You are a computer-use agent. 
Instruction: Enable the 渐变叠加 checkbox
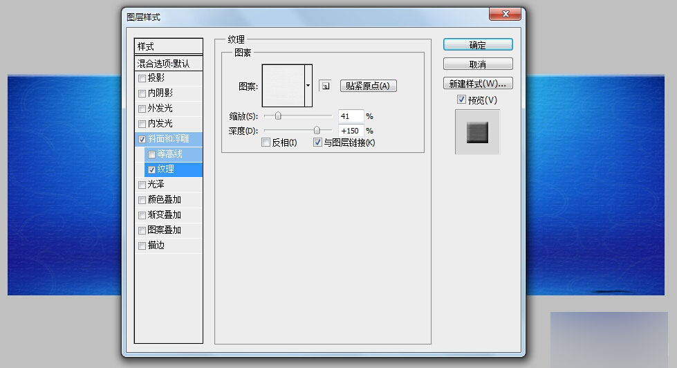[142, 215]
